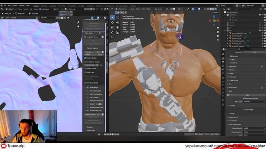Image resolution: width=266 pixels, height=149 pixels.
Task: Open the Modifiers wrench properties tab
Action: click(223, 82)
